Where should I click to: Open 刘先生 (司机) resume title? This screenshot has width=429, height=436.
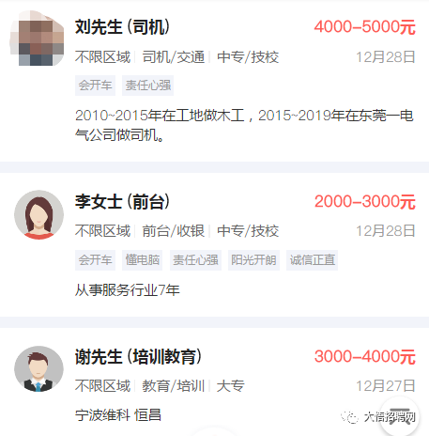tap(122, 27)
